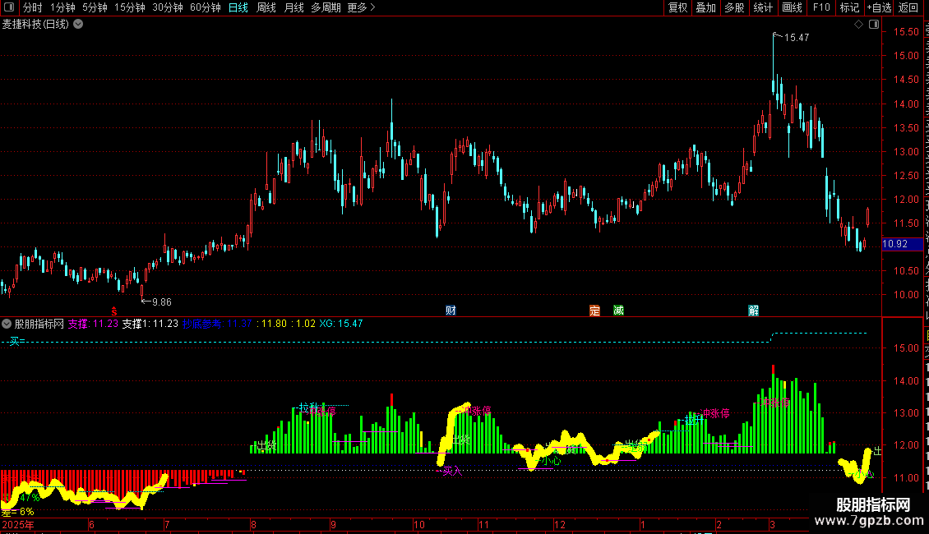Open the 财 financial event marker

coord(451,311)
